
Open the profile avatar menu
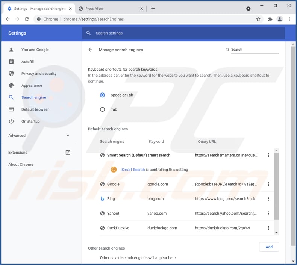point(280,19)
